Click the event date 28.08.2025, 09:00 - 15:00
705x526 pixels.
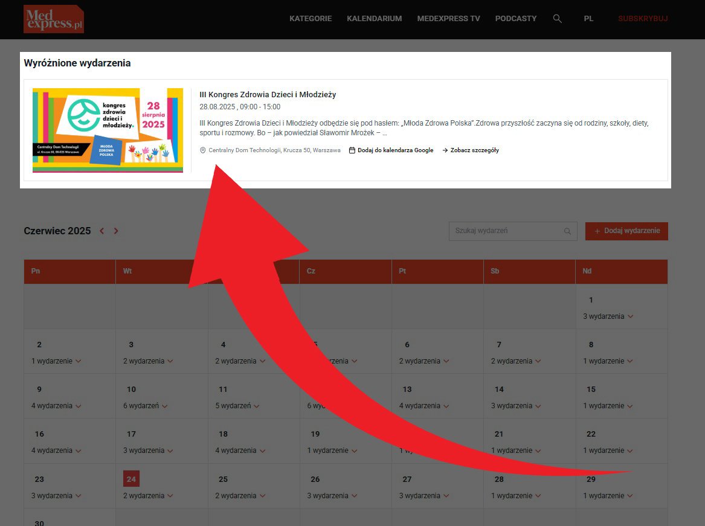(240, 106)
